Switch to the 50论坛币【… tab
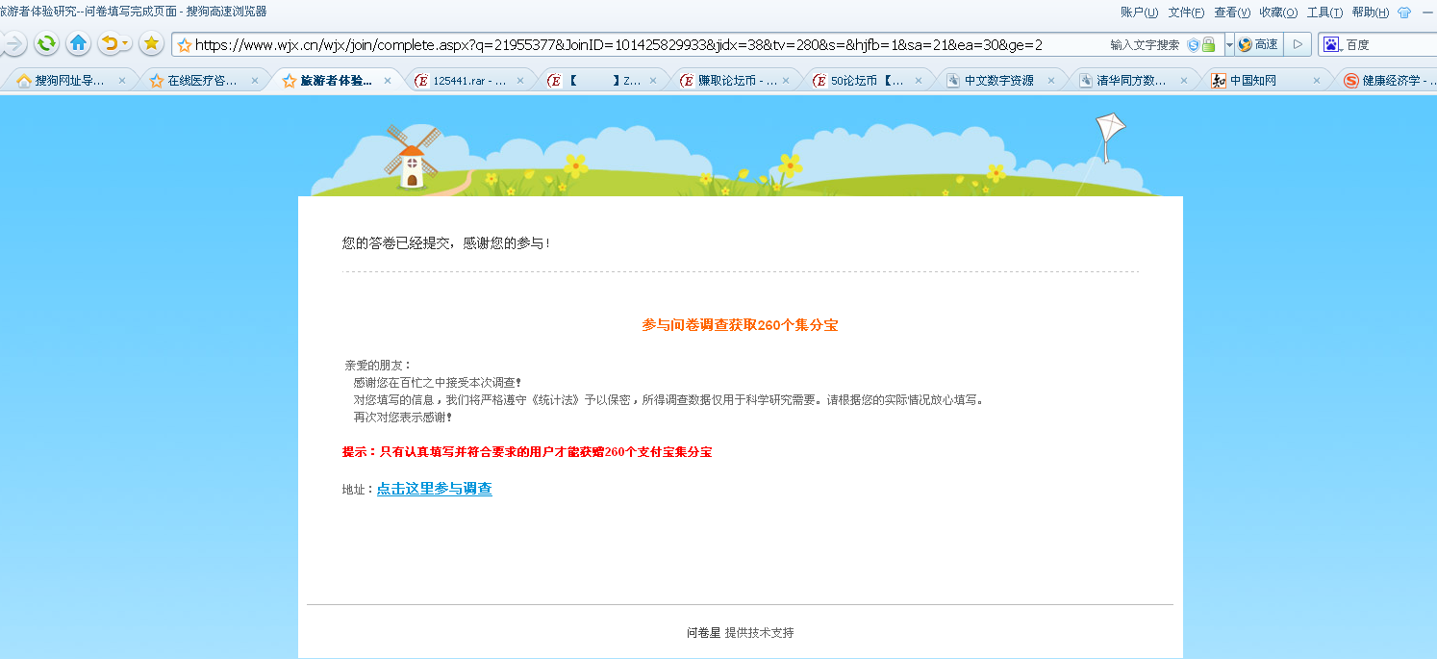The image size is (1437, 659). [x=868, y=81]
